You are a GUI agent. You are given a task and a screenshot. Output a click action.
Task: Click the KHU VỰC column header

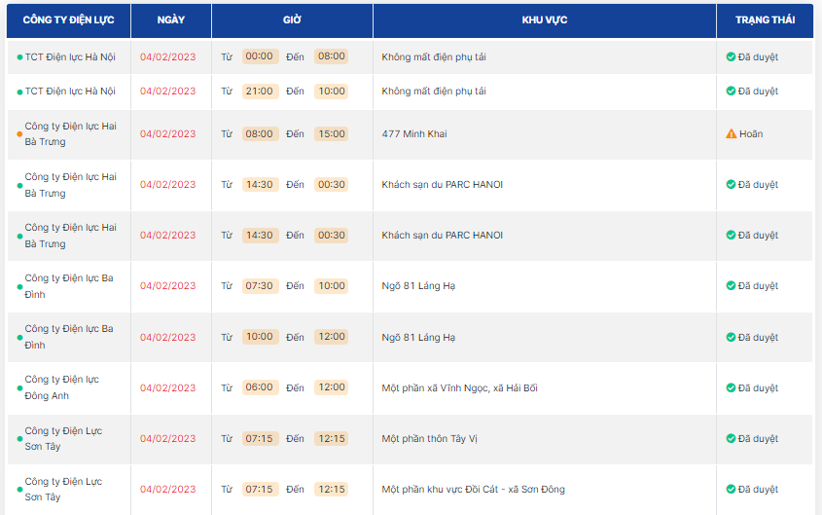pos(545,19)
